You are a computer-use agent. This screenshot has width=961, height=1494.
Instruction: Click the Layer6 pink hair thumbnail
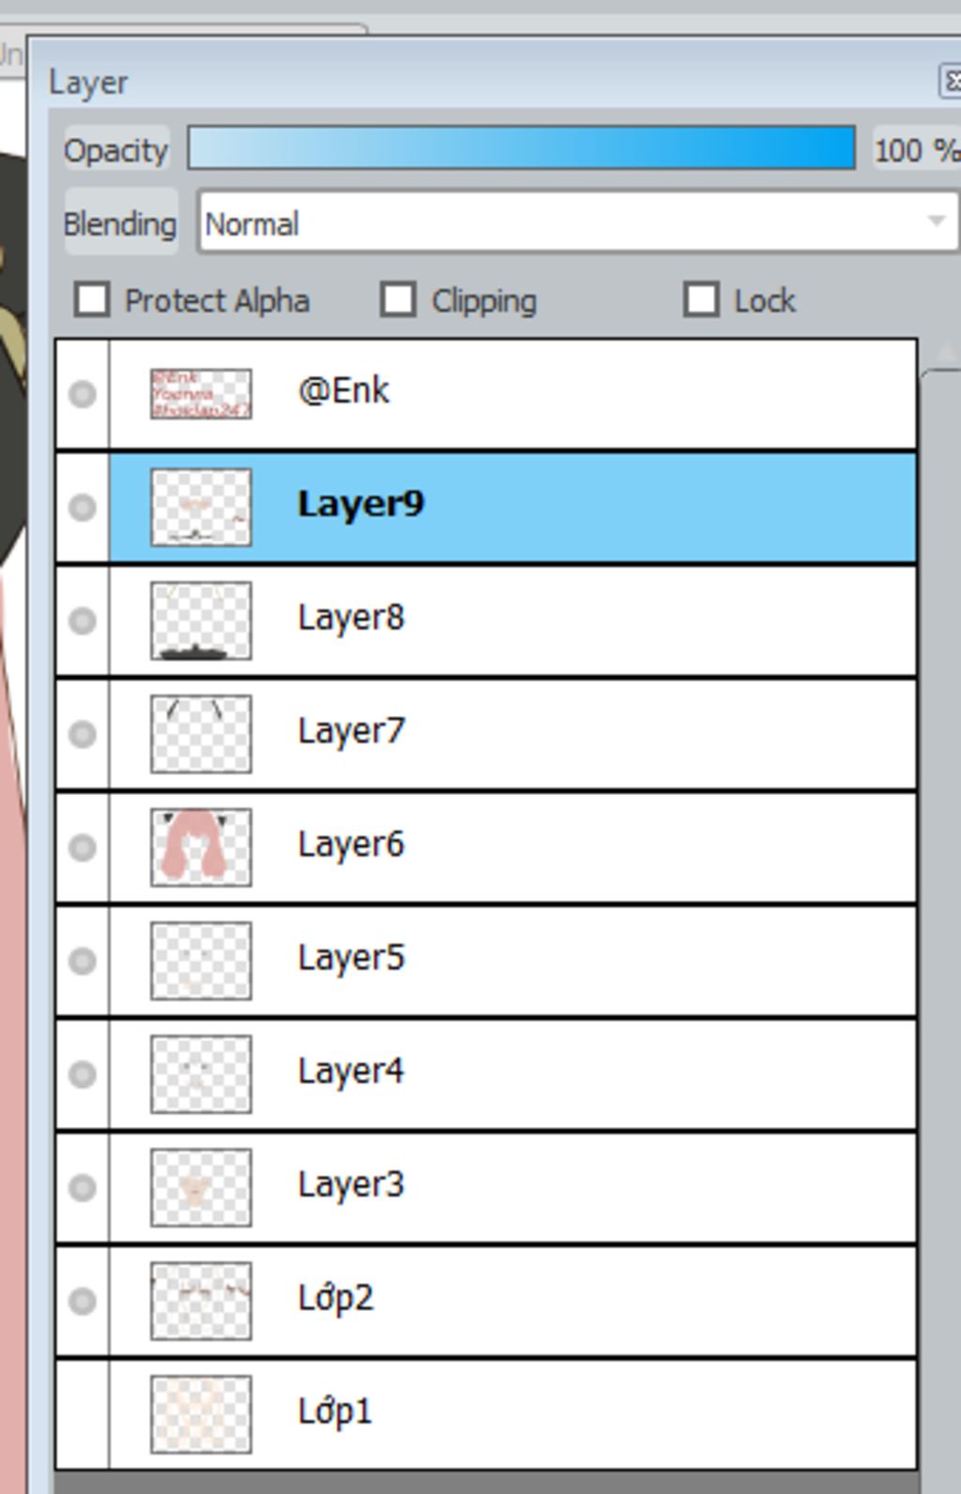tap(201, 847)
